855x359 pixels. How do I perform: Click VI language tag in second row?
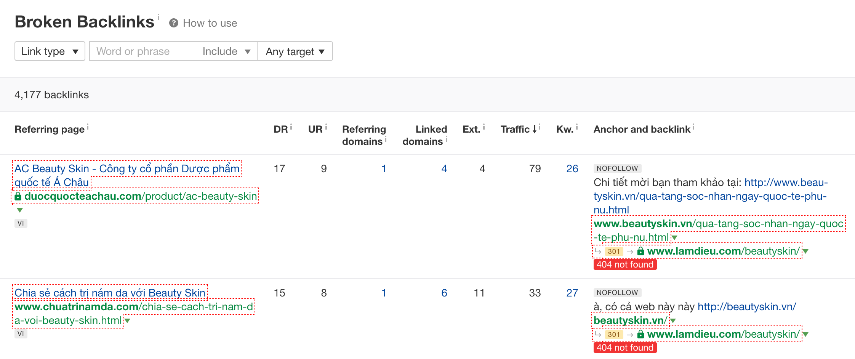(x=21, y=334)
